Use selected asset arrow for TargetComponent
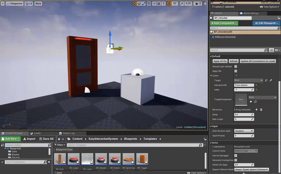The image size is (281, 174). coord(251,102)
